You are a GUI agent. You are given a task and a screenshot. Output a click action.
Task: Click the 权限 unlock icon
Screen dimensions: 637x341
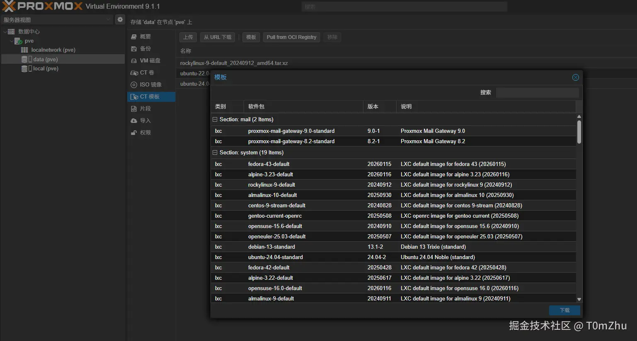pos(134,133)
